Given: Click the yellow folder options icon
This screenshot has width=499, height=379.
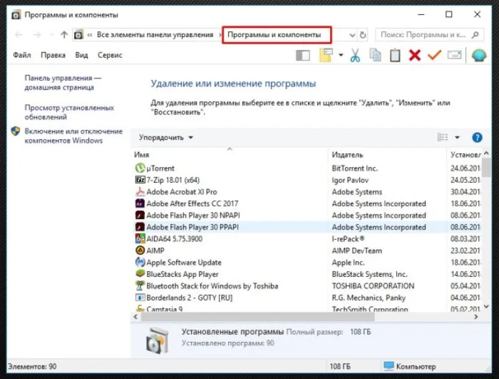Looking at the screenshot, I should [x=326, y=55].
